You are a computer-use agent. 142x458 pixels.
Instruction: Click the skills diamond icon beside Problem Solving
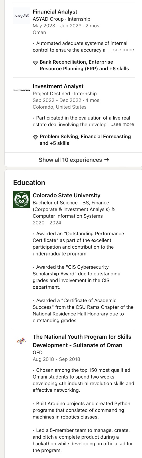click(x=35, y=137)
